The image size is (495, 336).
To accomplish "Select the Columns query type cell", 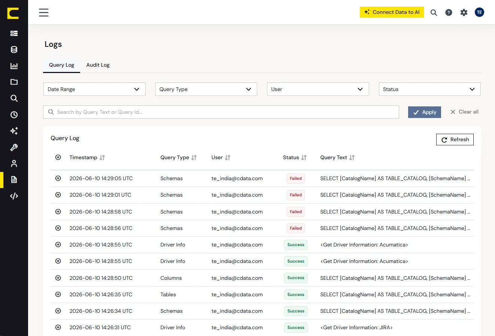I will [x=171, y=278].
